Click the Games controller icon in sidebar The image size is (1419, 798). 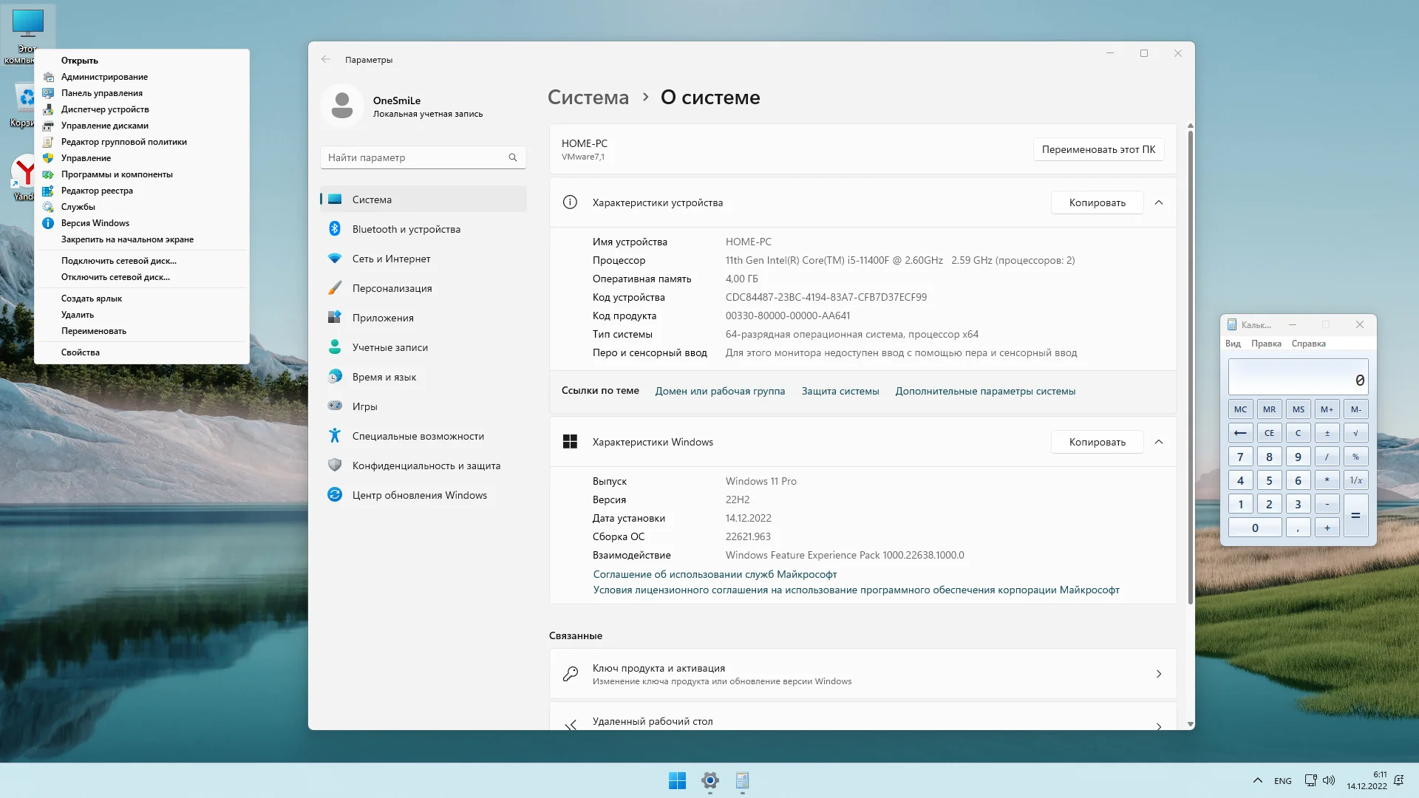(x=335, y=406)
